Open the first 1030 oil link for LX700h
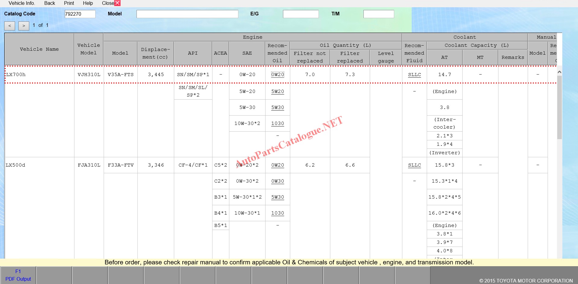The image size is (578, 284). coord(278,123)
